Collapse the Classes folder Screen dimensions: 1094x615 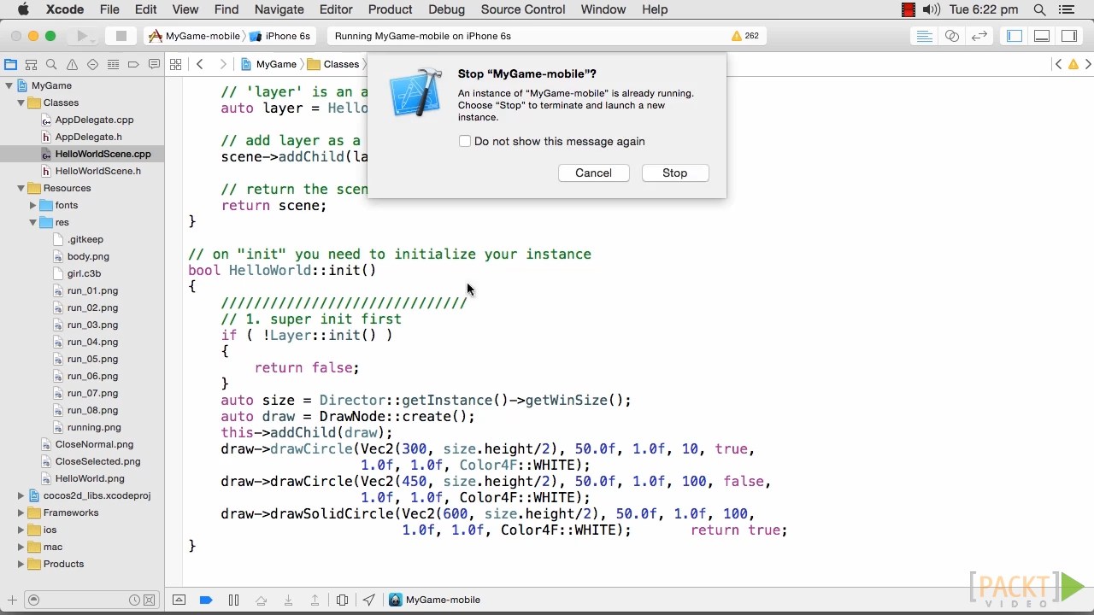point(21,102)
